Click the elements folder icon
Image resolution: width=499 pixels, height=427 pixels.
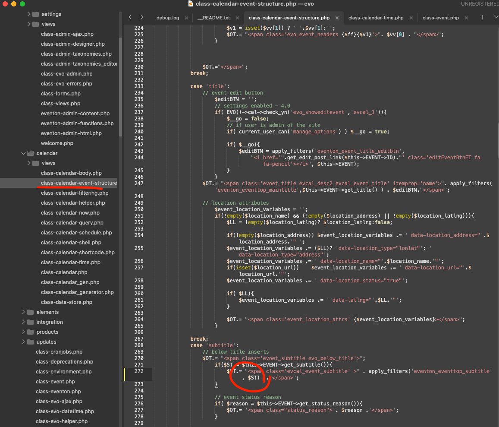(31, 312)
